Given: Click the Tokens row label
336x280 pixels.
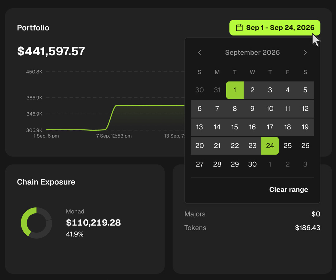Looking at the screenshot, I should click(195, 228).
